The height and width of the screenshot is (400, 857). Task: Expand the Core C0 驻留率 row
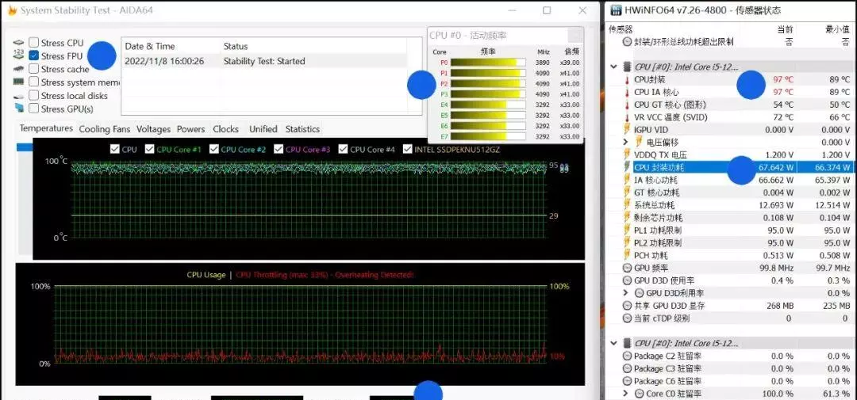626,394
